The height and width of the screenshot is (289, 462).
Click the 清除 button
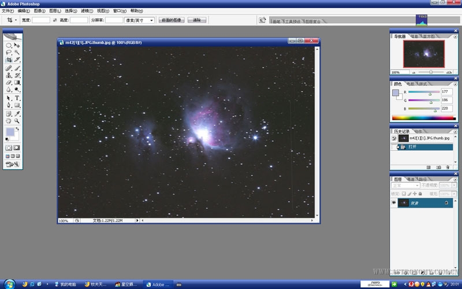(197, 20)
